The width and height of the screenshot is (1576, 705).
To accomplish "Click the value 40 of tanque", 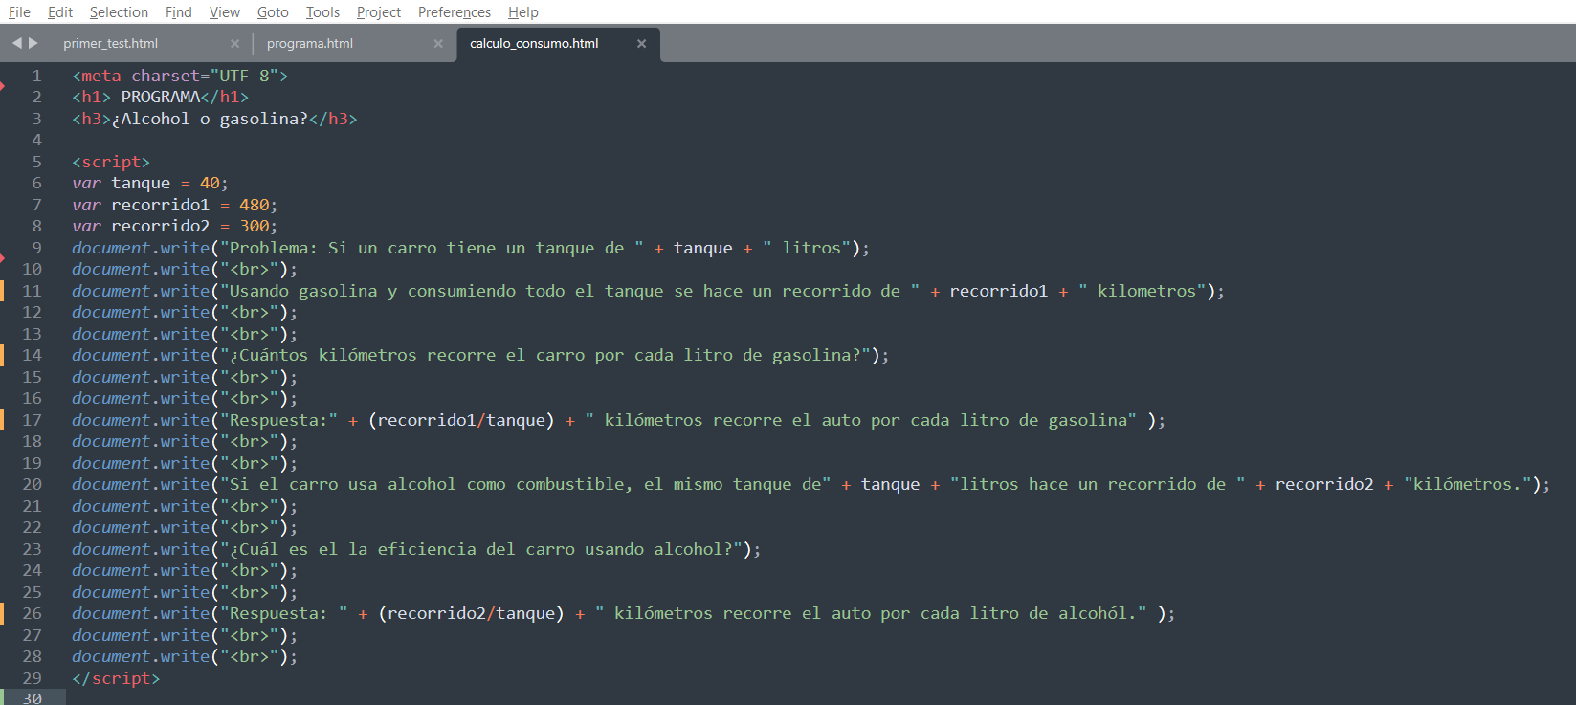I will (210, 183).
